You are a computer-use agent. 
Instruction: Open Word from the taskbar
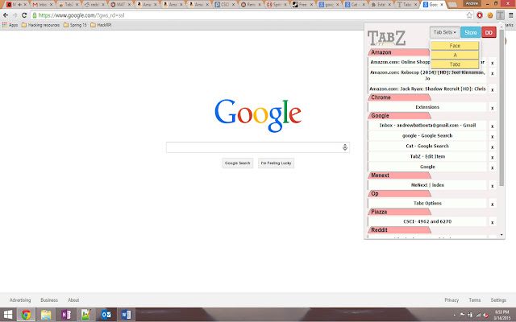tap(126, 315)
